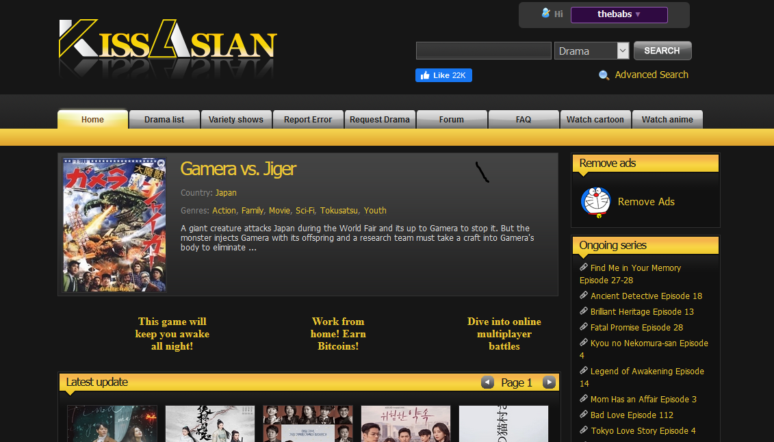This screenshot has height=442, width=774.
Task: Open the Report Error tab
Action: click(308, 119)
